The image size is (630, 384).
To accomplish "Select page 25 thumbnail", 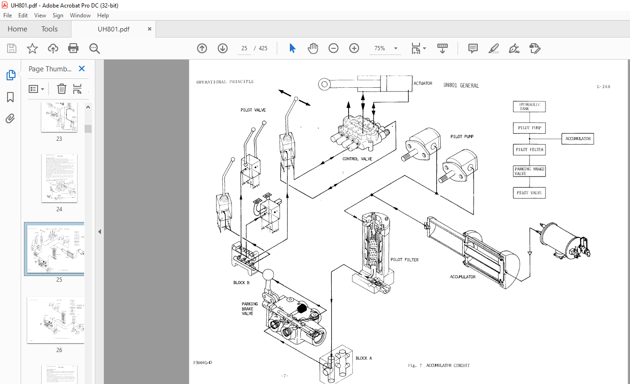I will click(55, 248).
